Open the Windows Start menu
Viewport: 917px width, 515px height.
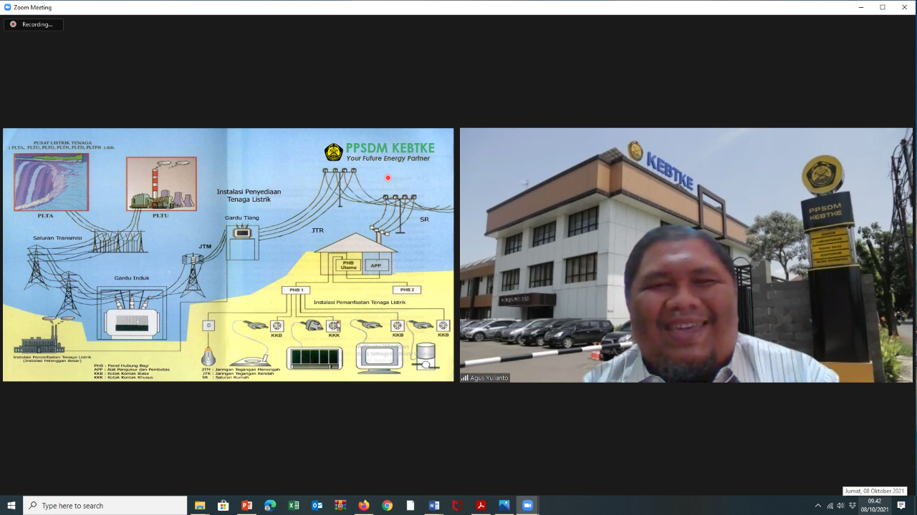pyautogui.click(x=11, y=505)
